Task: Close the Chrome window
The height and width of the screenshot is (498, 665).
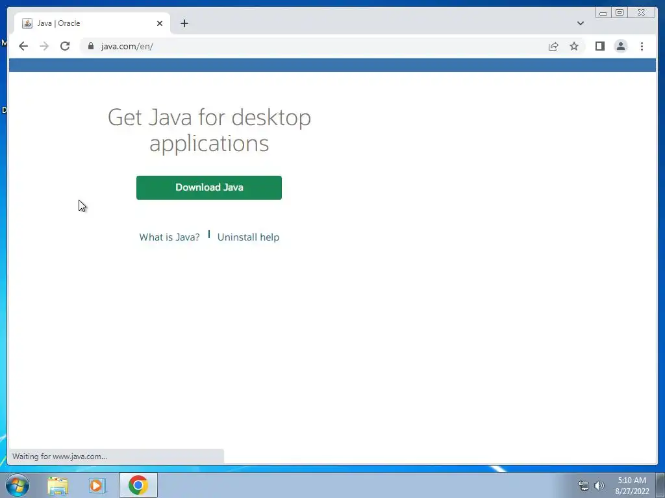Action: (x=641, y=13)
